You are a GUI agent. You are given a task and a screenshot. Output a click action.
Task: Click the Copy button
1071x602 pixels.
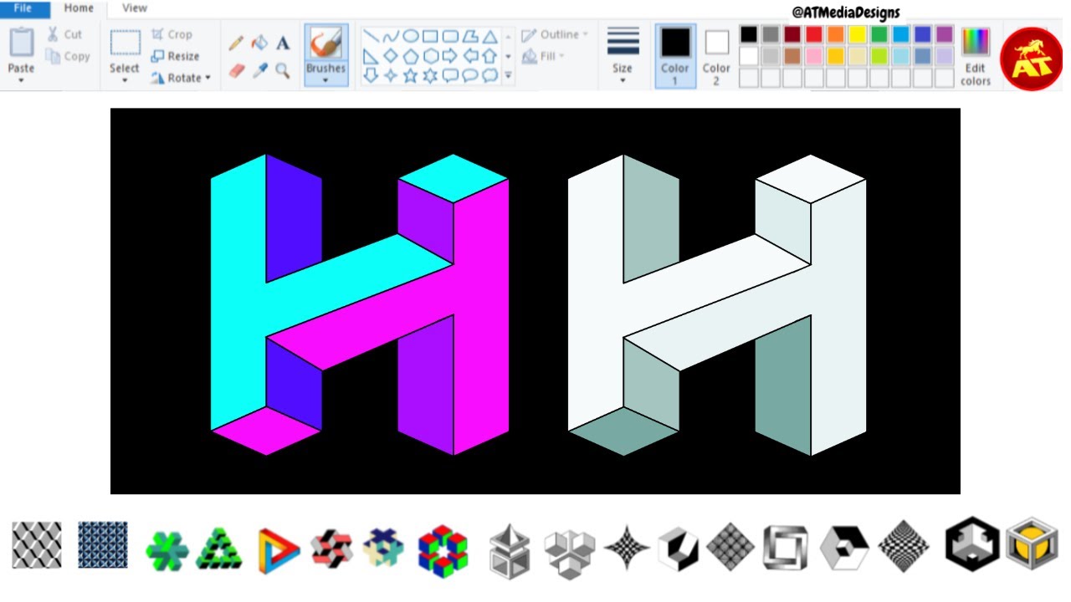tap(67, 56)
